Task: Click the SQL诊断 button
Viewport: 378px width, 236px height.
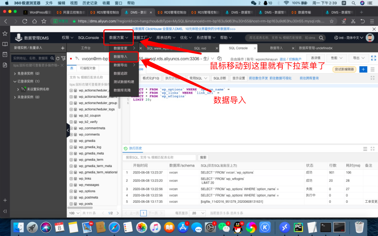Action: (219, 78)
